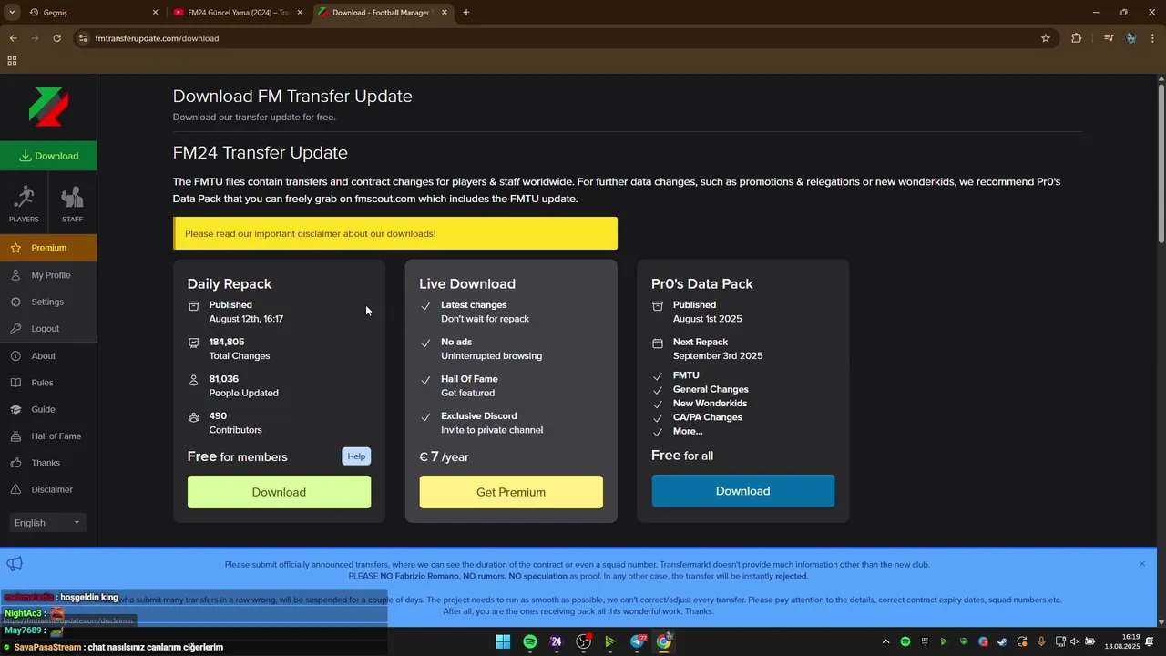The width and height of the screenshot is (1166, 656).
Task: Open the browser media control icon
Action: pos(1109,38)
